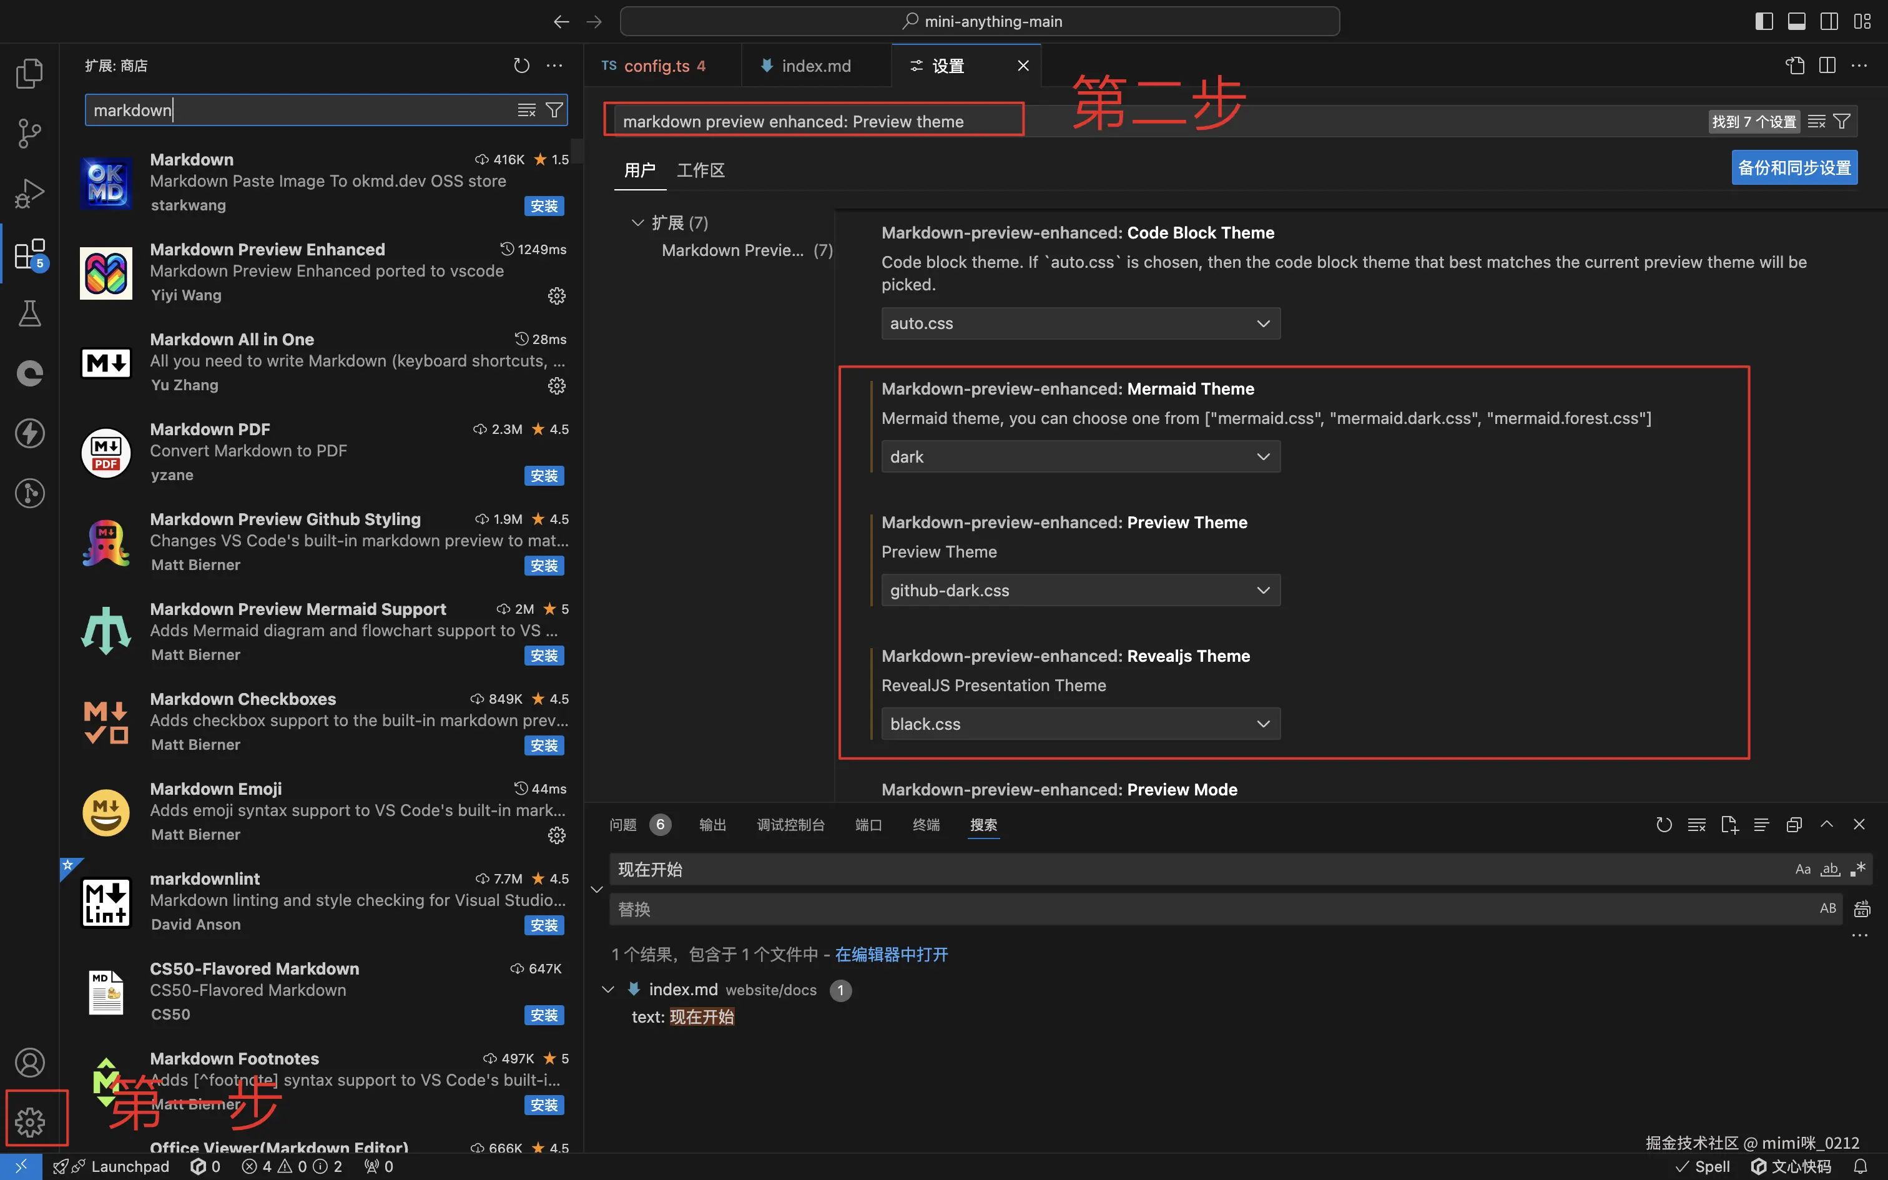Image resolution: width=1888 pixels, height=1180 pixels.
Task: Collapse the 扩展 (7) tree section
Action: pos(637,224)
